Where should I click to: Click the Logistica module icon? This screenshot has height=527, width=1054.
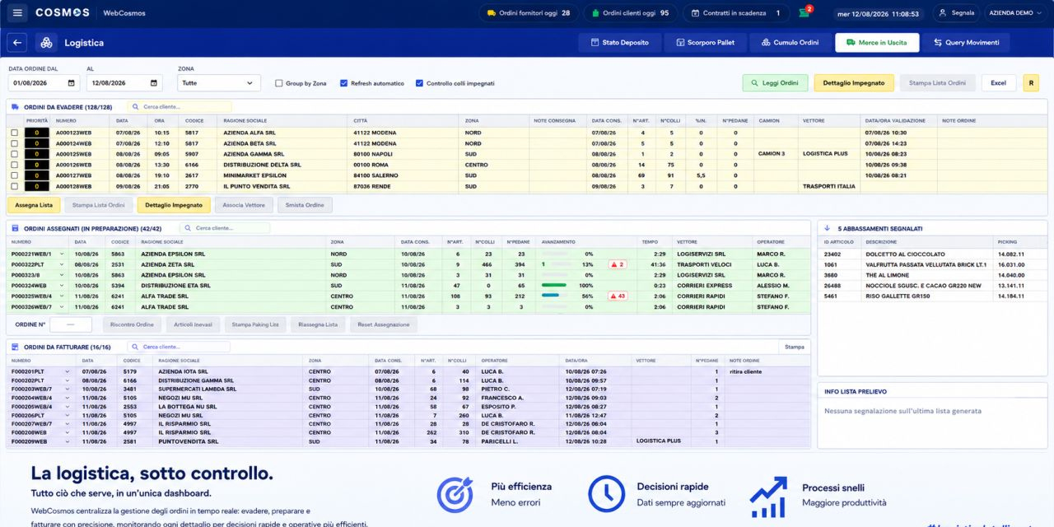(45, 43)
